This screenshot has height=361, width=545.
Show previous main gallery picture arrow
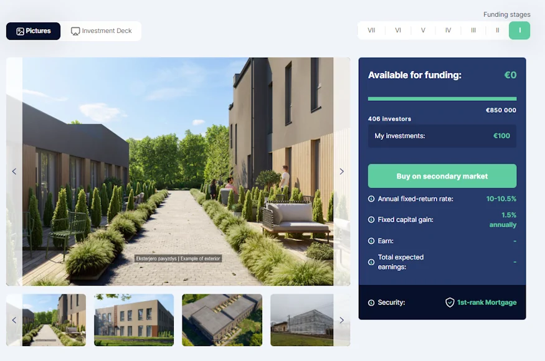click(x=14, y=171)
